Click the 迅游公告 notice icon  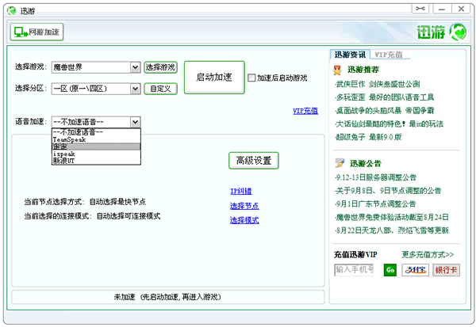[x=339, y=164]
